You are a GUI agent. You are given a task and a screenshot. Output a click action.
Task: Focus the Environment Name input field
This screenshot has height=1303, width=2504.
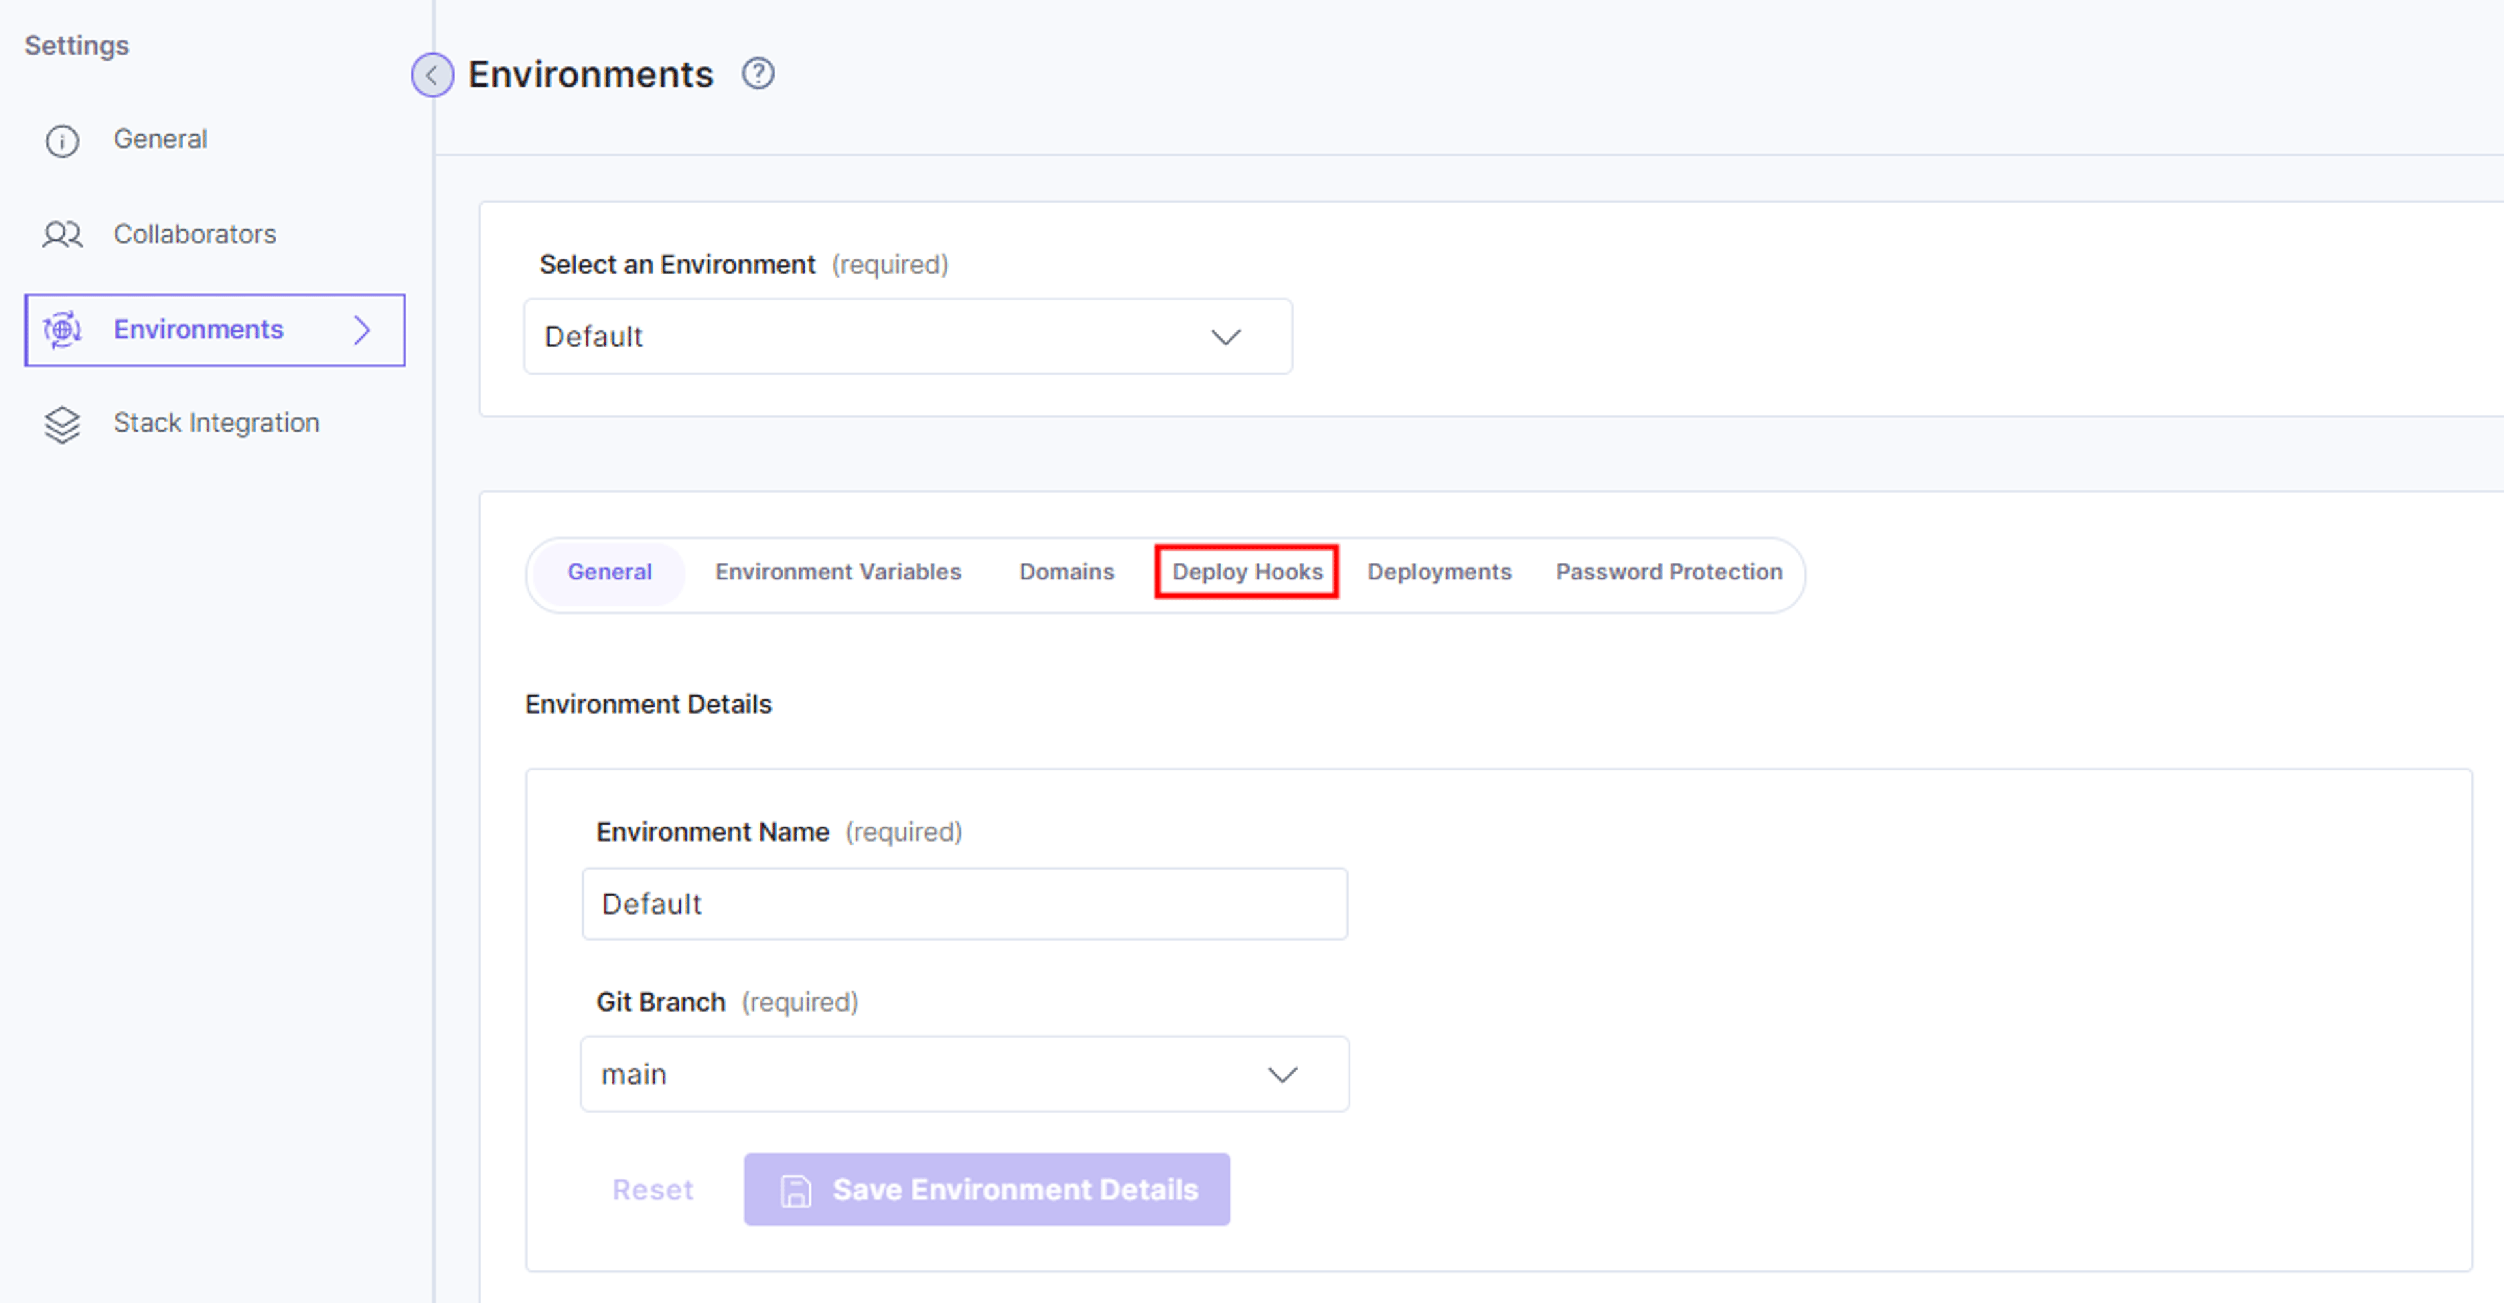(964, 903)
